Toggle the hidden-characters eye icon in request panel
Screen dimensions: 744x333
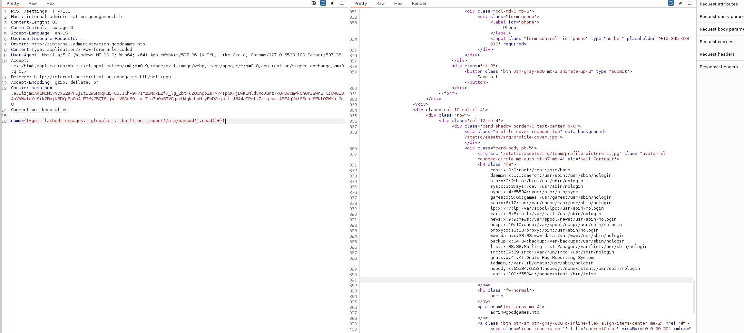[x=314, y=3]
